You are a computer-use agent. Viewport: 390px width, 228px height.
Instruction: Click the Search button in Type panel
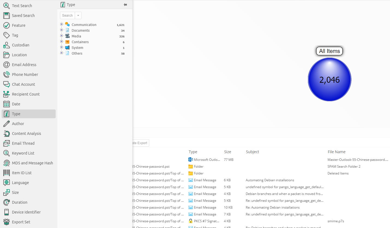tap(67, 16)
